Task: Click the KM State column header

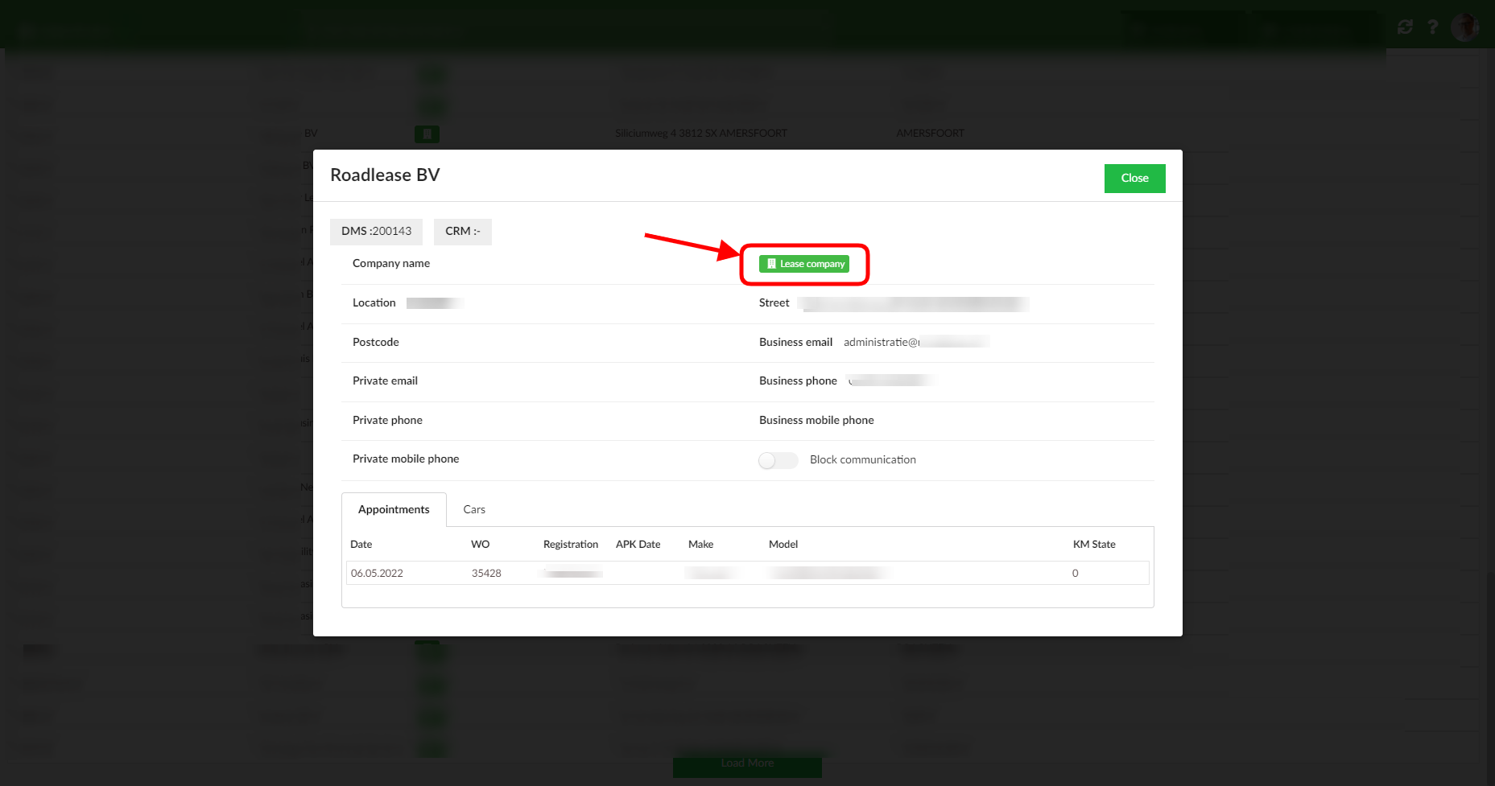Action: click(1093, 545)
